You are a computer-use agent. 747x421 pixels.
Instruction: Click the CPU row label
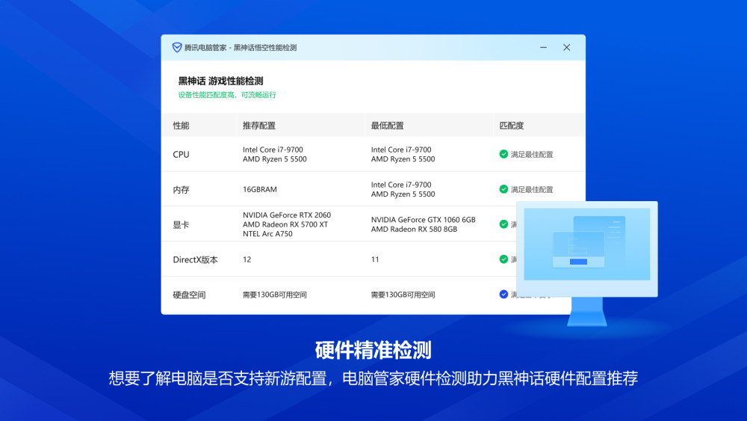tap(181, 155)
